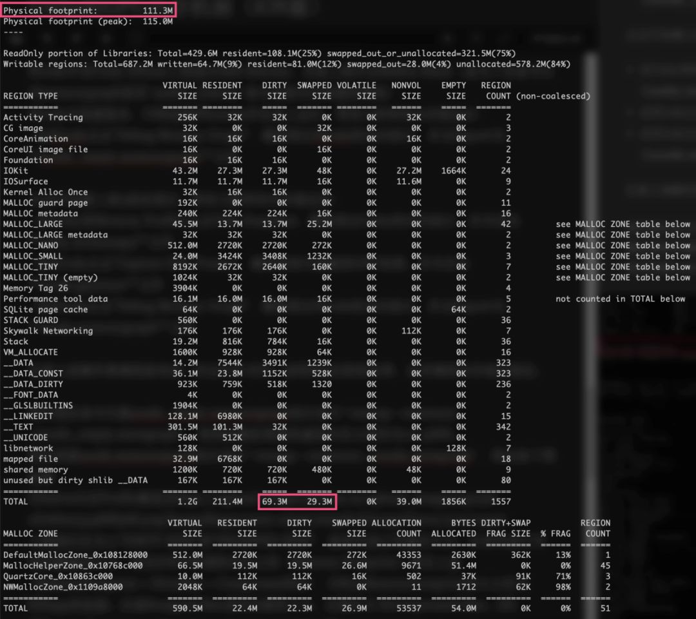
Task: Select the "Kernel Alloc Once" row label
Action: coord(45,192)
